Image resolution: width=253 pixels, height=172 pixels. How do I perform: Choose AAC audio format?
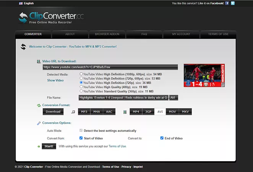tap(109, 112)
